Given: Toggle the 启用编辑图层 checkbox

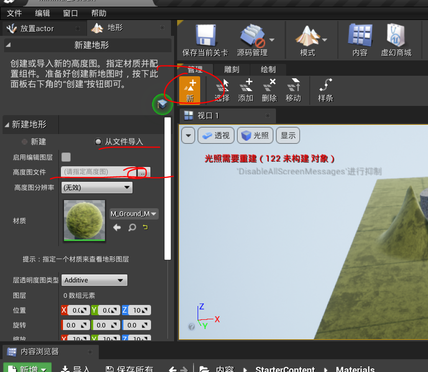Looking at the screenshot, I should point(66,157).
